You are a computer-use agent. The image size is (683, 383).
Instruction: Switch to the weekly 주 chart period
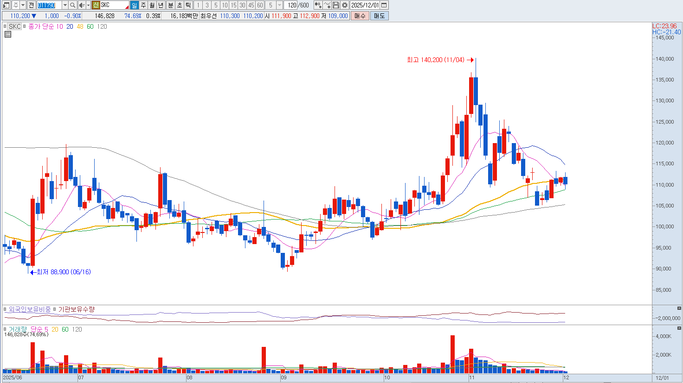(x=143, y=5)
